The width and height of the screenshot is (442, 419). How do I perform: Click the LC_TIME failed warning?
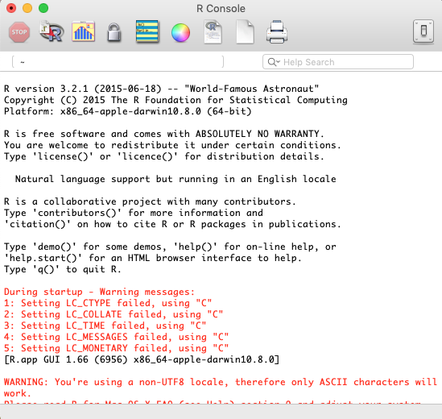pos(105,326)
